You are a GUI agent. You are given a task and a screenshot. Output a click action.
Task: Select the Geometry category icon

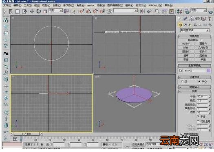pos(180,25)
